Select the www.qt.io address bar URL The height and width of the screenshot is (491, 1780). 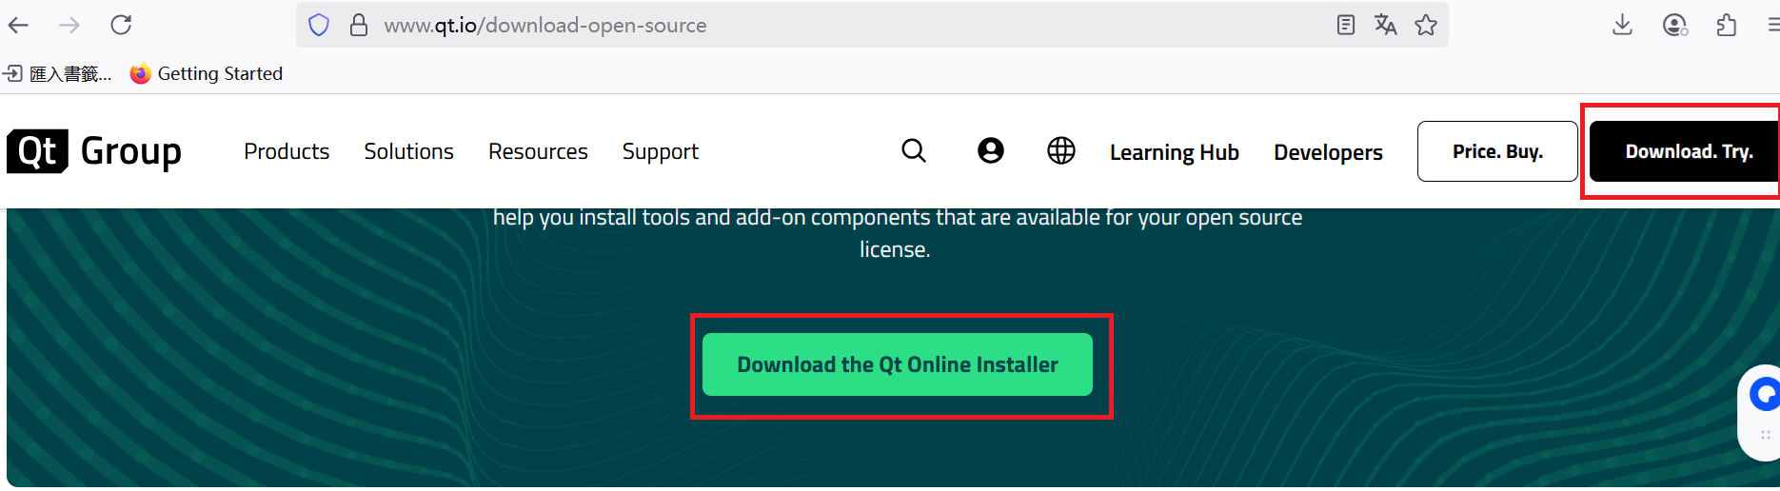pos(545,26)
